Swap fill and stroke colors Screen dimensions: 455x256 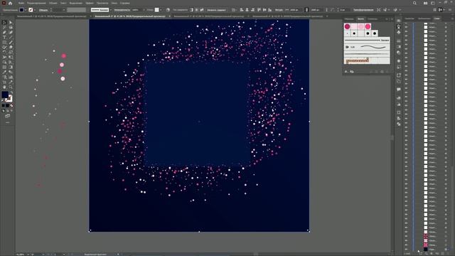pyautogui.click(x=11, y=93)
